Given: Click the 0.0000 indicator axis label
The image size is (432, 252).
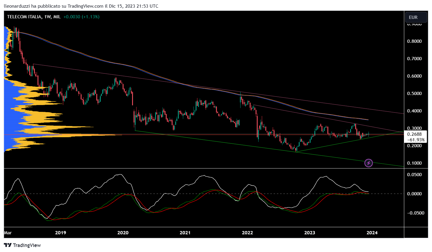Looking at the screenshot, I should click(415, 194).
